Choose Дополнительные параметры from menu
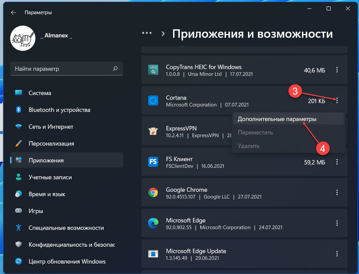This screenshot has height=274, width=359. [288, 119]
